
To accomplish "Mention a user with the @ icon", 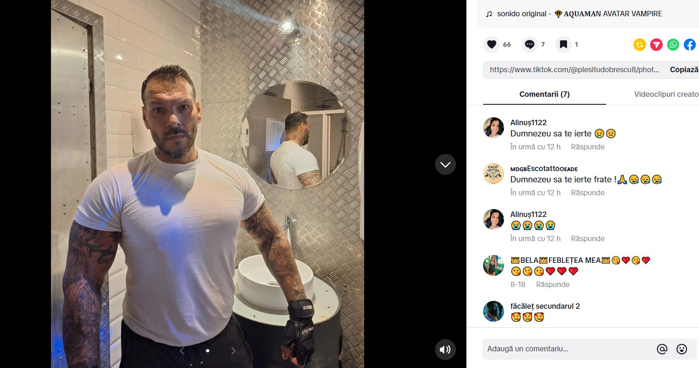I will [662, 349].
